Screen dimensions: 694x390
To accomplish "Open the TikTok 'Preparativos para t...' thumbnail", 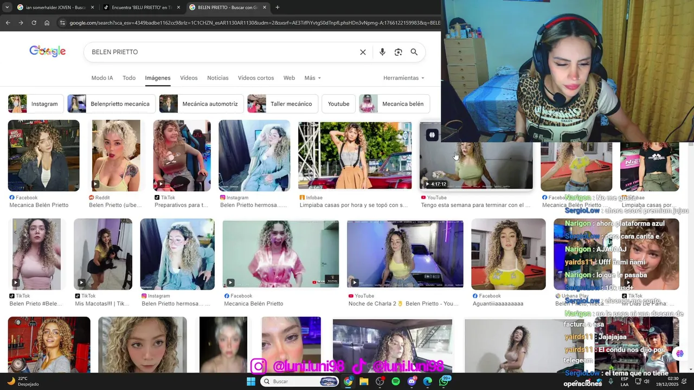I will [x=182, y=155].
